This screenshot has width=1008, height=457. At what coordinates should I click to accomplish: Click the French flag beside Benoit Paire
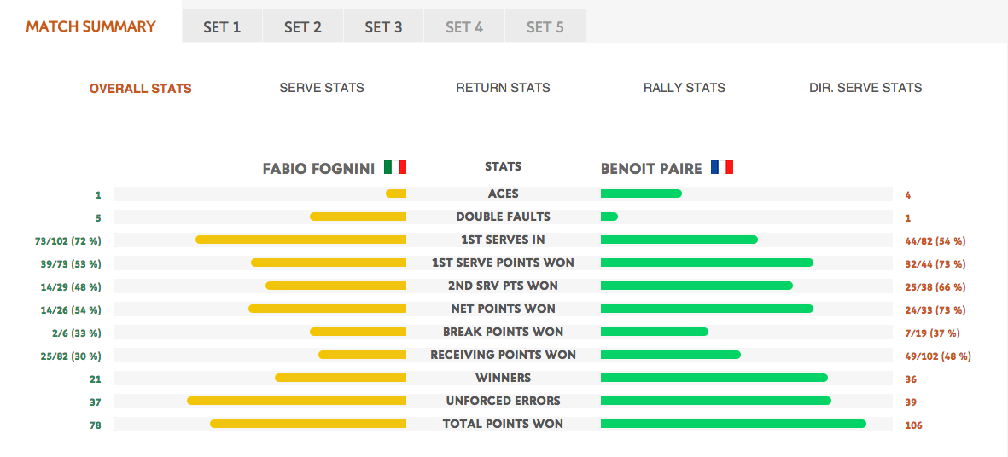click(x=722, y=168)
